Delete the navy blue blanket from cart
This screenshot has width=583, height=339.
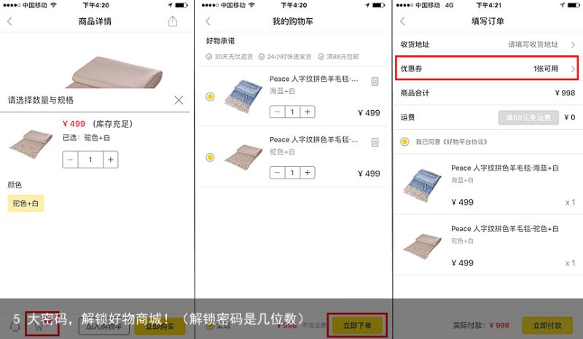point(375,81)
